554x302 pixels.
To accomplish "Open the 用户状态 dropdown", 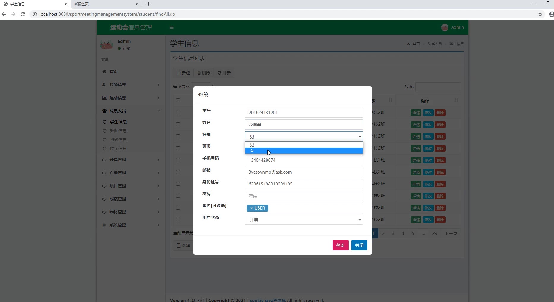I will tap(304, 220).
